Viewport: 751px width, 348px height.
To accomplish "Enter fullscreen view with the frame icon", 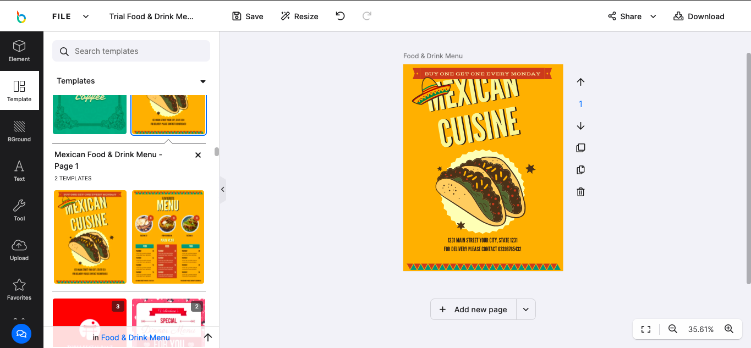I will (x=646, y=329).
